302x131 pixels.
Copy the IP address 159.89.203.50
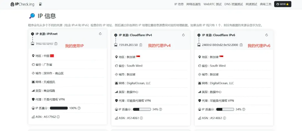click(141, 45)
